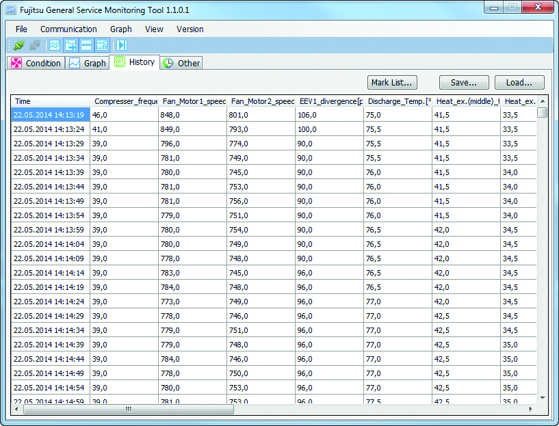Image resolution: width=559 pixels, height=426 pixels.
Task: Click the fourth chart view toolbar icon
Action: click(x=102, y=45)
